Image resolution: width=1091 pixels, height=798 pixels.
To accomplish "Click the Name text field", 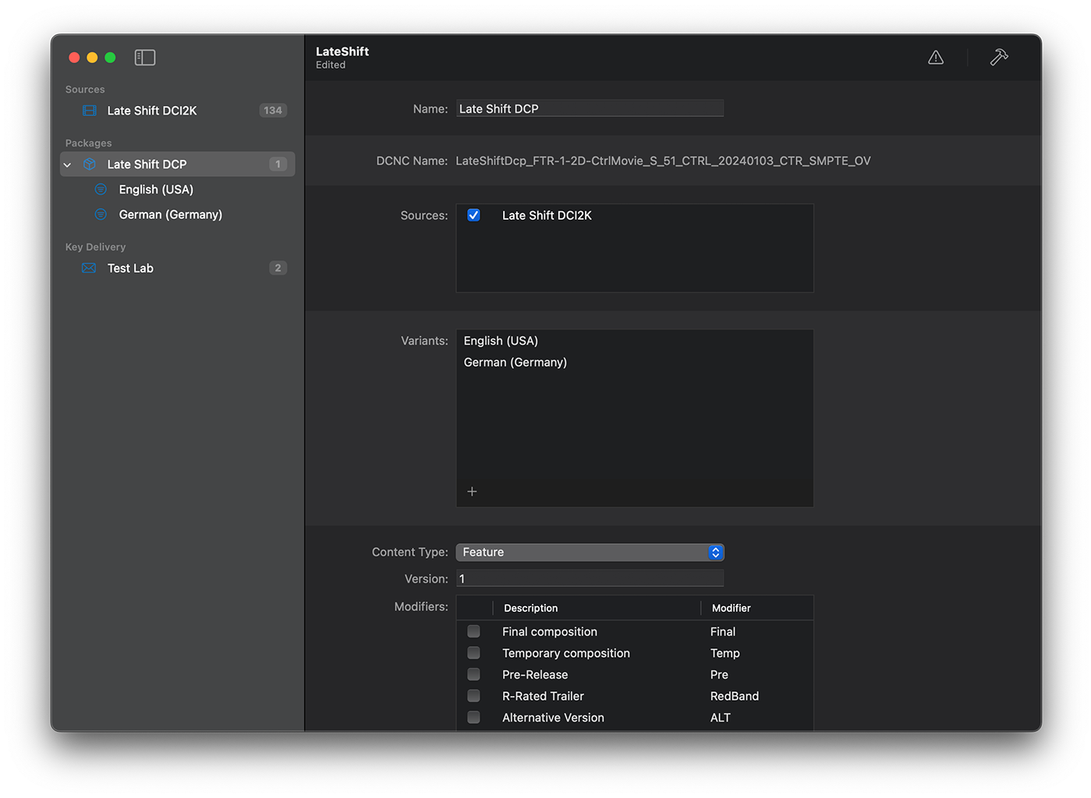I will pos(590,109).
